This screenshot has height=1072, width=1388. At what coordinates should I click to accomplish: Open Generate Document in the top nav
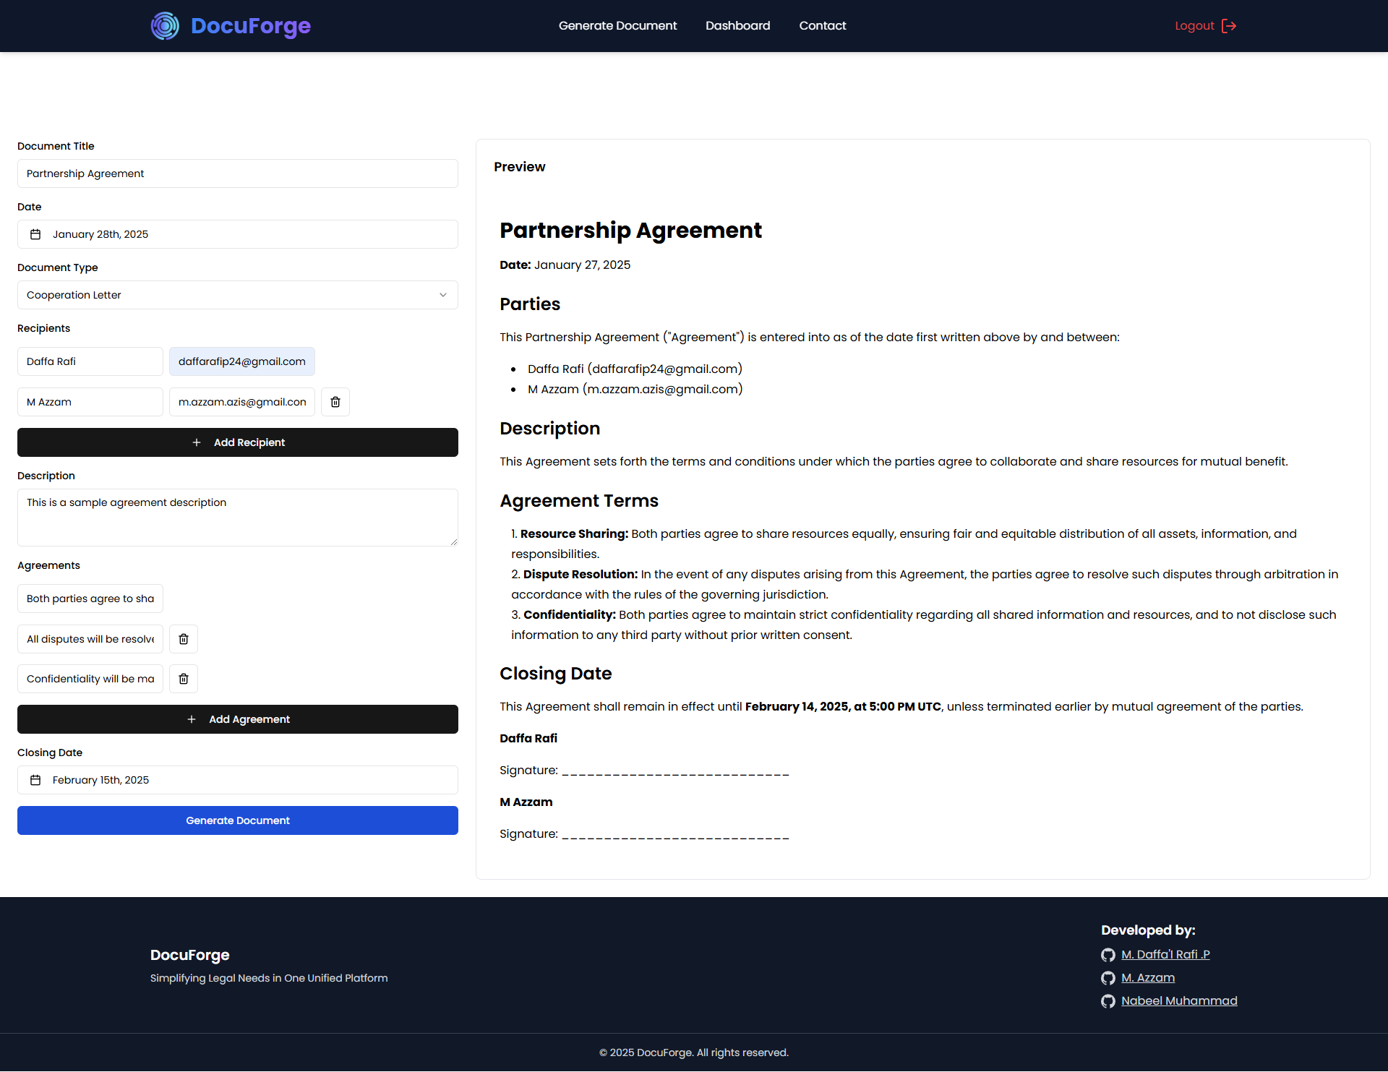[617, 26]
